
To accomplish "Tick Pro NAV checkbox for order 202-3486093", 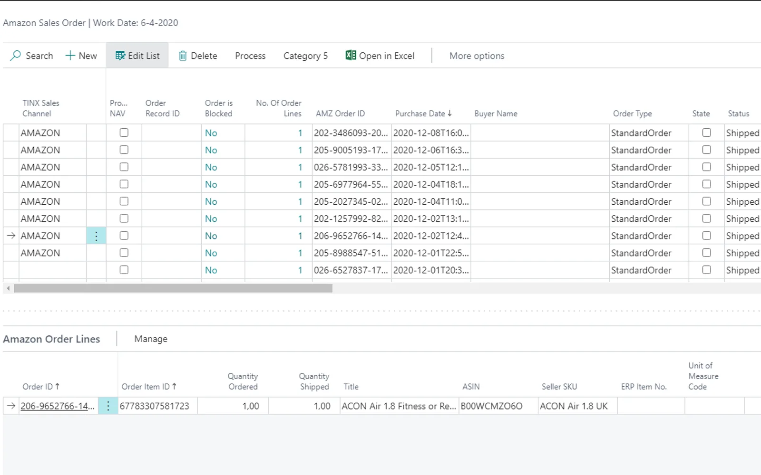I will (x=124, y=133).
